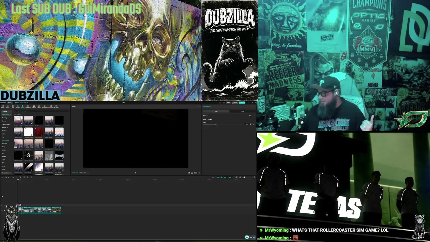Play the preview in the player
The image size is (430, 242).
pos(136,173)
